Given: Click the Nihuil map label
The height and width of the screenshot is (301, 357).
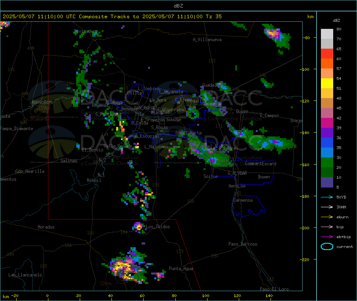Looking at the screenshot, I should click(x=94, y=180).
